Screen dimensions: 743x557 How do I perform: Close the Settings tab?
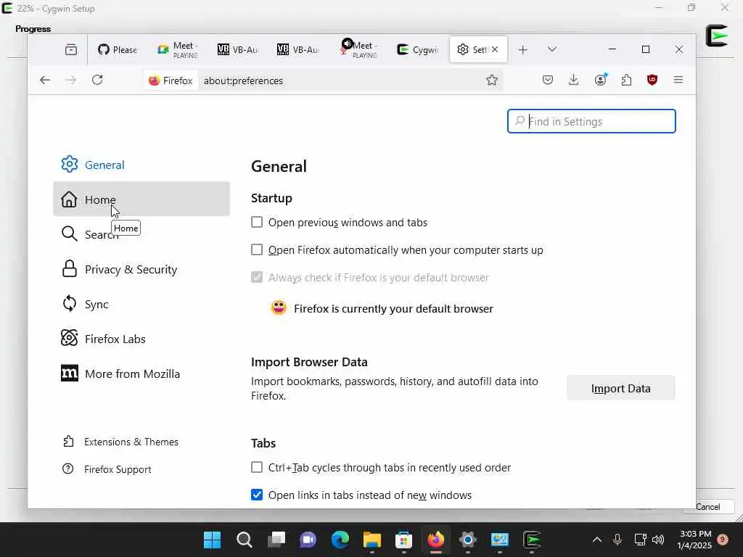(495, 49)
